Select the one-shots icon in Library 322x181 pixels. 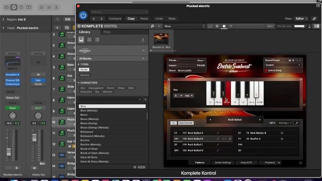[x=97, y=40]
